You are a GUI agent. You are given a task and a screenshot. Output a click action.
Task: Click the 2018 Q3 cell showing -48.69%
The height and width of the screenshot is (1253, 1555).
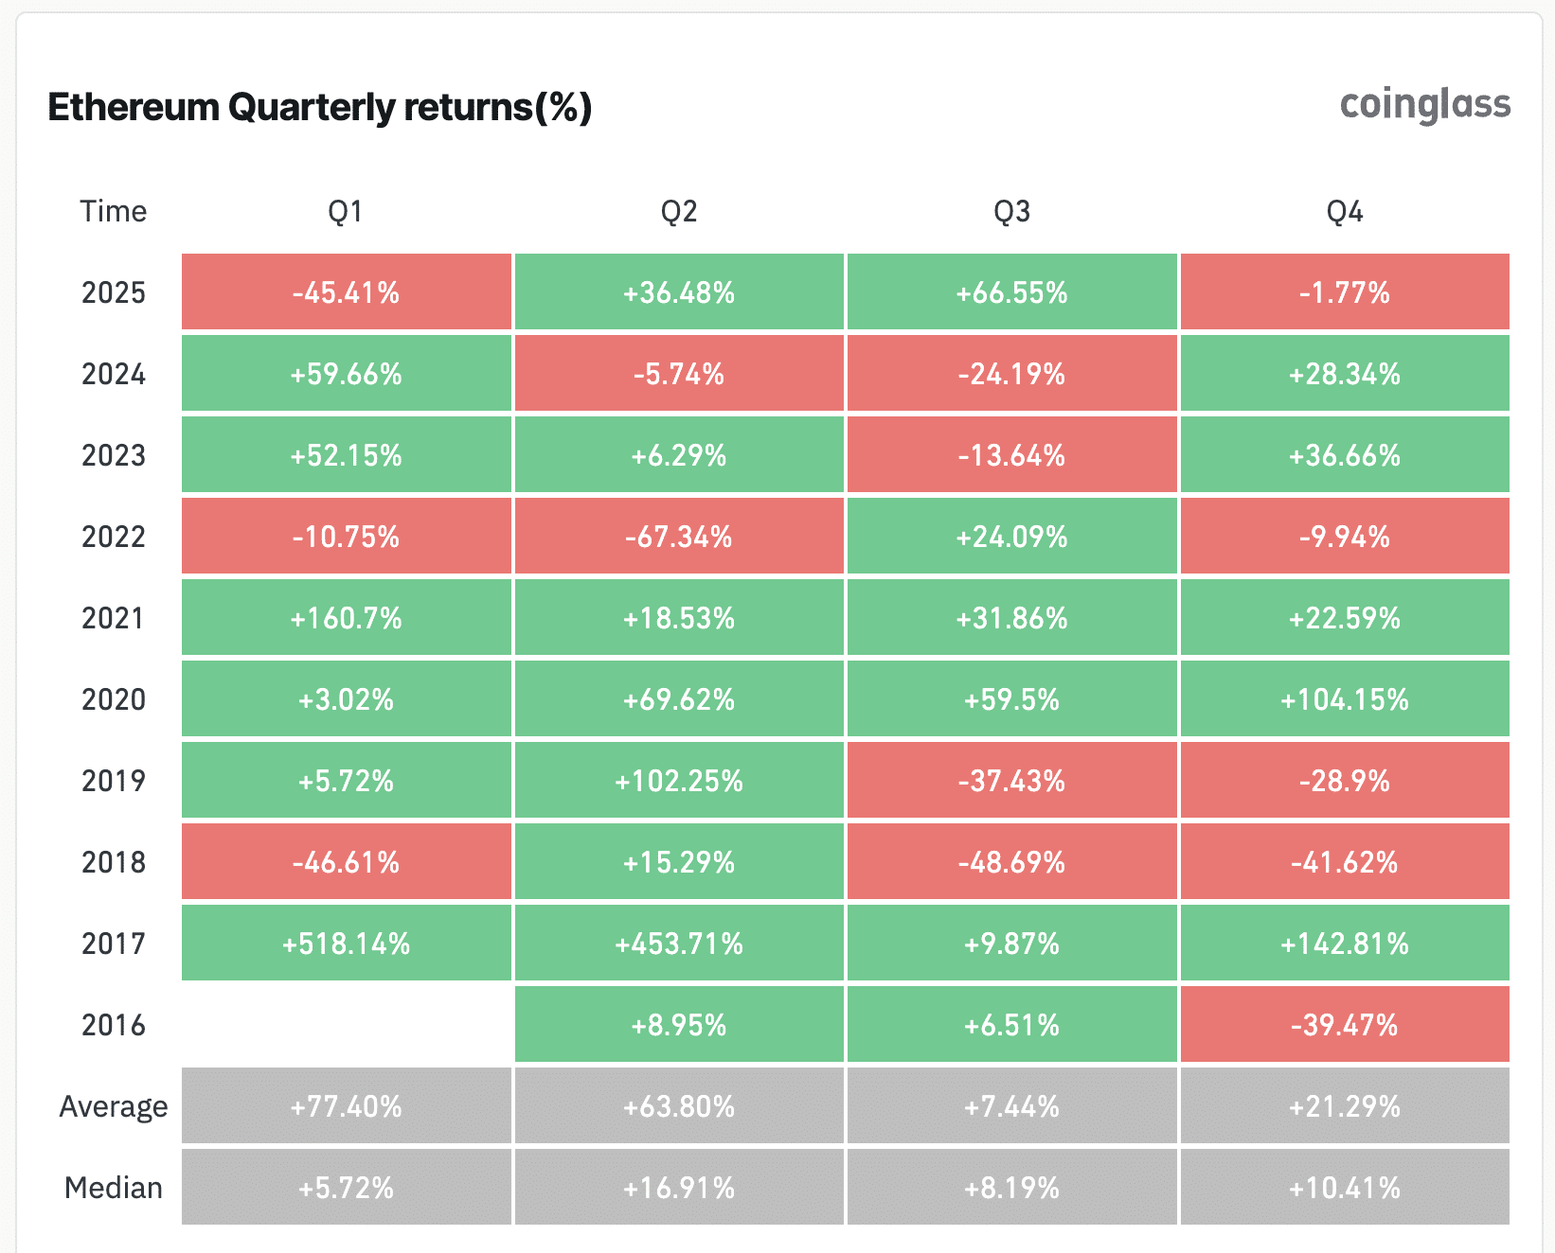1011,862
